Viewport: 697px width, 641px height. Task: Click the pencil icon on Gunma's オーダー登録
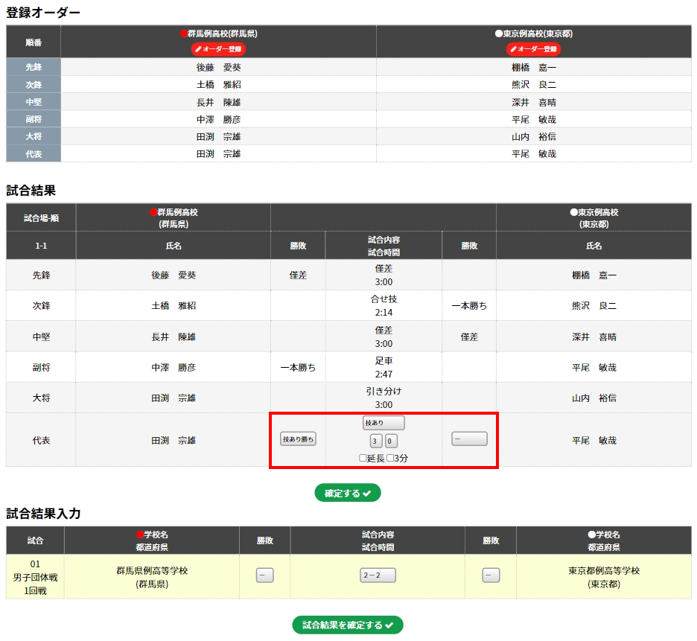point(199,49)
